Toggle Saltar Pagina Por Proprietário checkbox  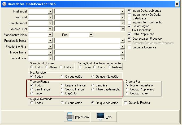point(129,26)
